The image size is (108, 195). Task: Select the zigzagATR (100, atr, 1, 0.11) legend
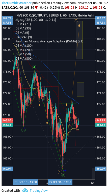coord(36,20)
